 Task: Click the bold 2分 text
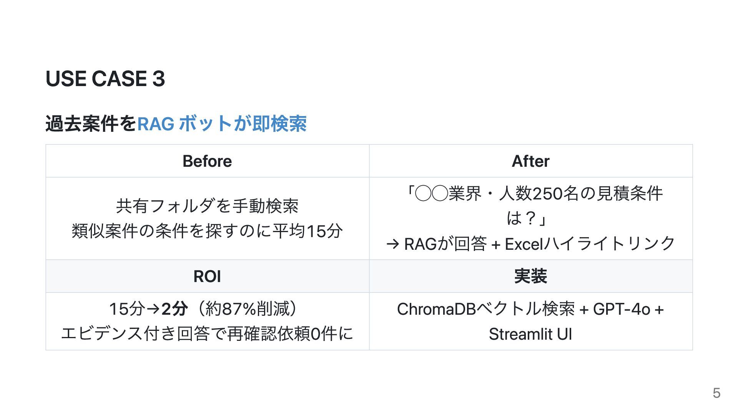coord(175,309)
